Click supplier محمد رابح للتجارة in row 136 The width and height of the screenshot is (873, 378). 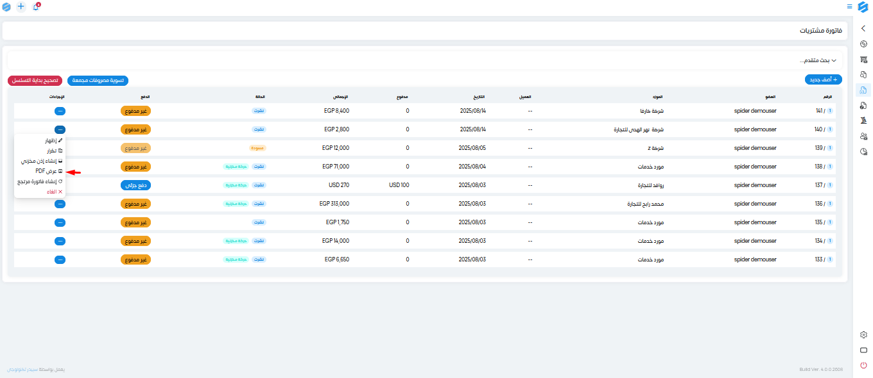644,204
